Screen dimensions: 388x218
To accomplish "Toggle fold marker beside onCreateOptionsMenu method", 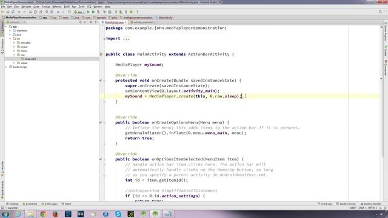I will (x=104, y=122).
